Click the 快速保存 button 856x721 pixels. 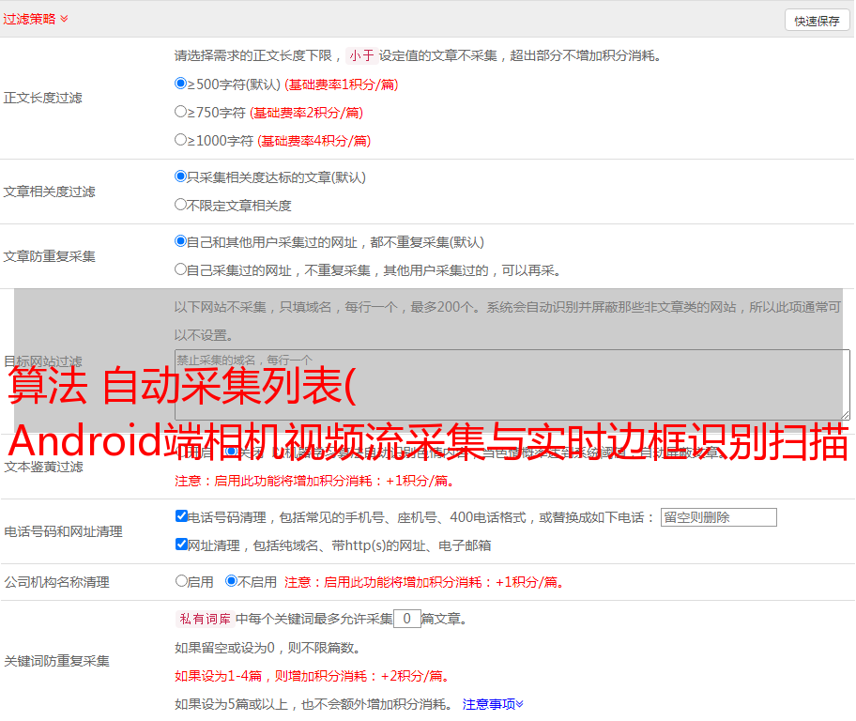pyautogui.click(x=817, y=21)
